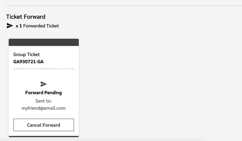Viewport: 242px width, 141px height.
Task: Select the Ticket Forward heading
Action: coord(26,17)
